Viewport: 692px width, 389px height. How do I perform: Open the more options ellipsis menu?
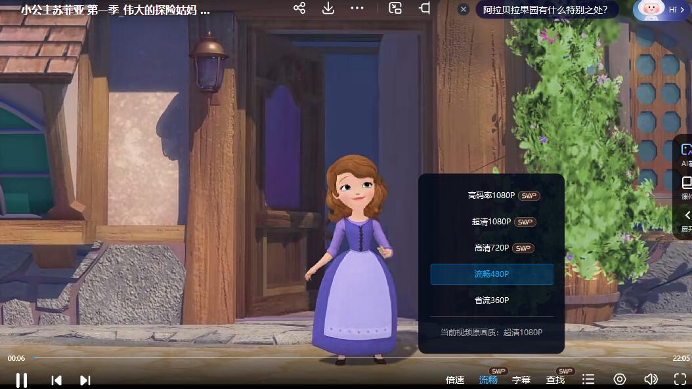[357, 8]
